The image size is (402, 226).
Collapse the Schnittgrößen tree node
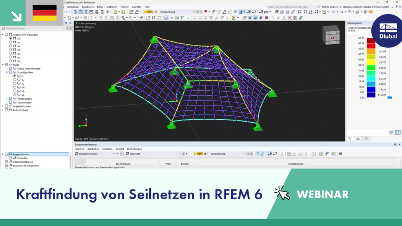(7, 72)
